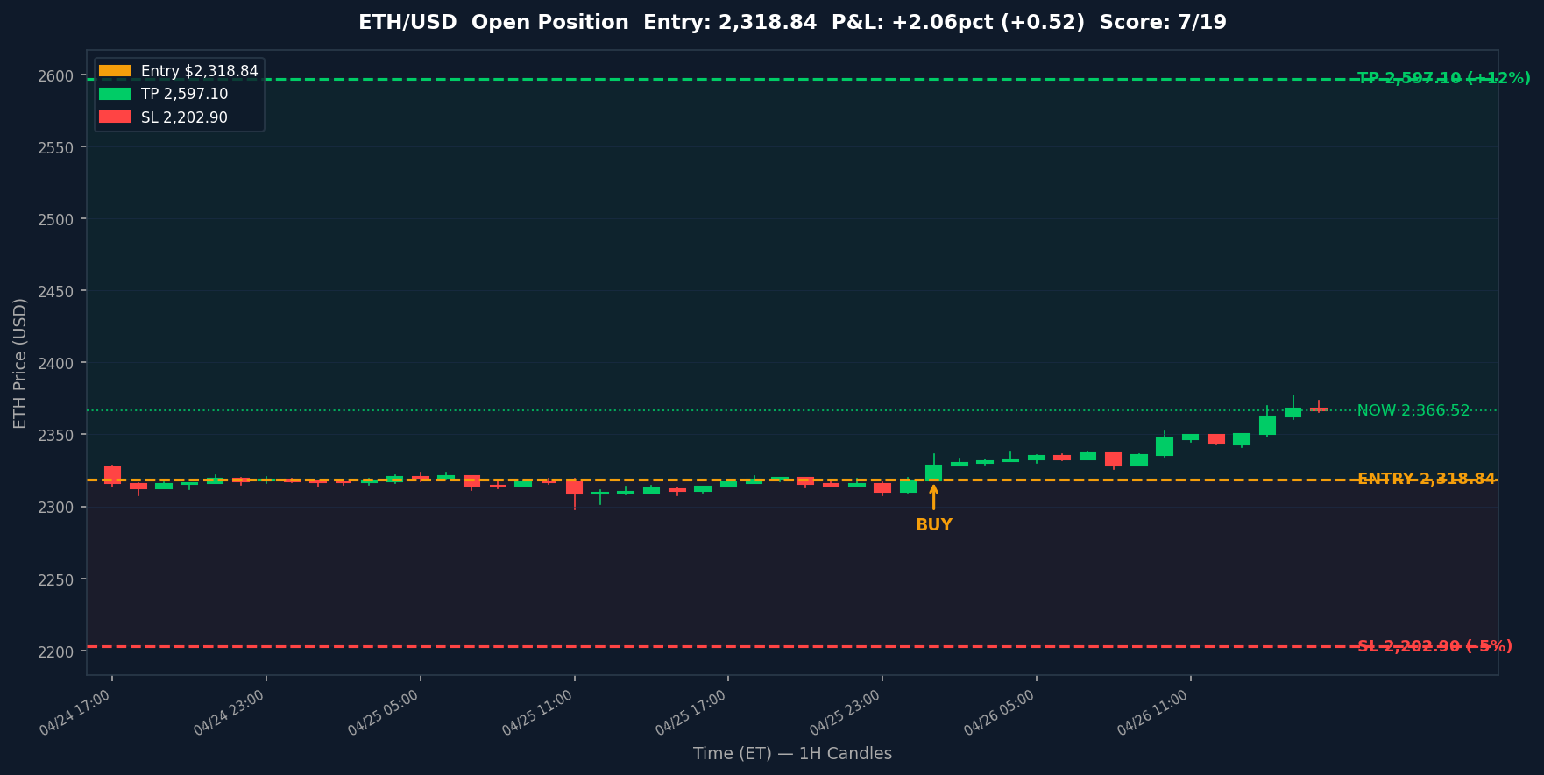Image resolution: width=1544 pixels, height=775 pixels.
Task: Click the 2600 y-axis tick label
Action: pos(55,76)
